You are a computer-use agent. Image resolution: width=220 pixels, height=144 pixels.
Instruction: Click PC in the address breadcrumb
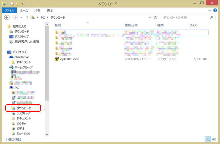click(43, 17)
